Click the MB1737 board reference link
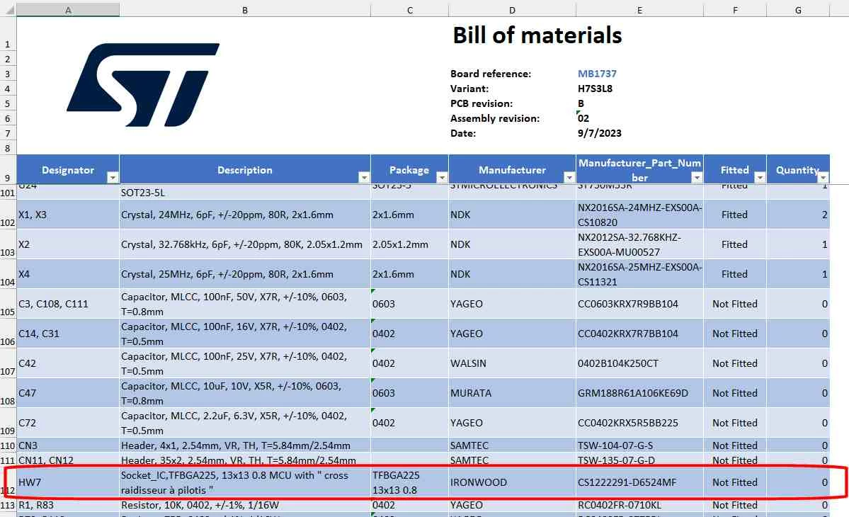Screen dimensions: 849x517 pos(597,74)
